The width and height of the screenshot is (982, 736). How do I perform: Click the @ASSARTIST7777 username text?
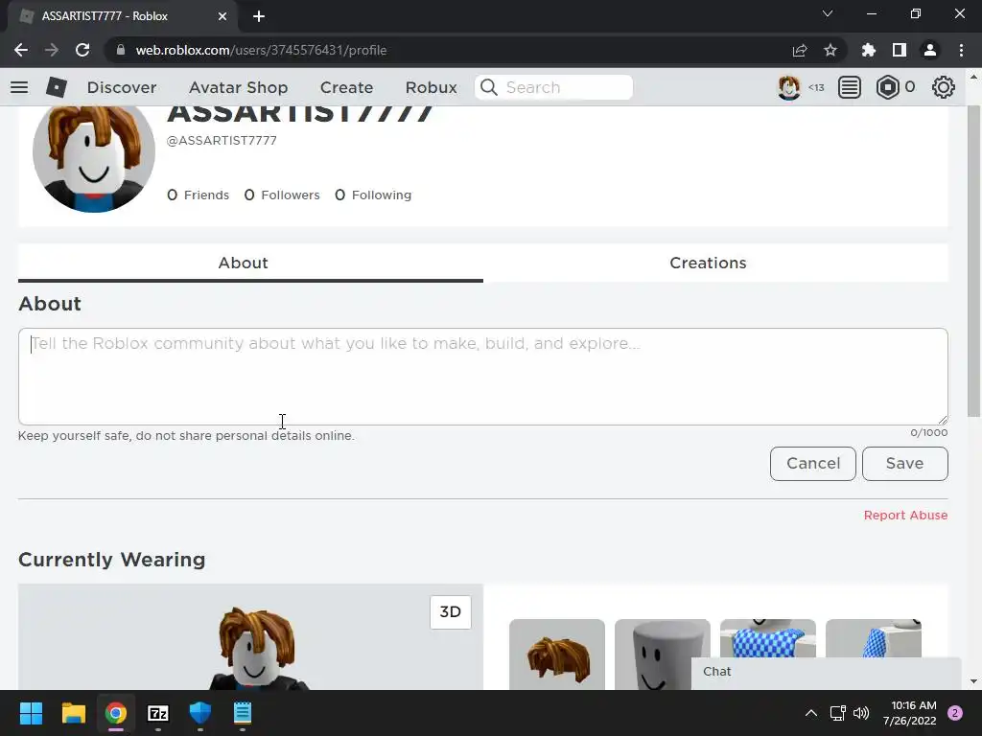click(x=222, y=141)
